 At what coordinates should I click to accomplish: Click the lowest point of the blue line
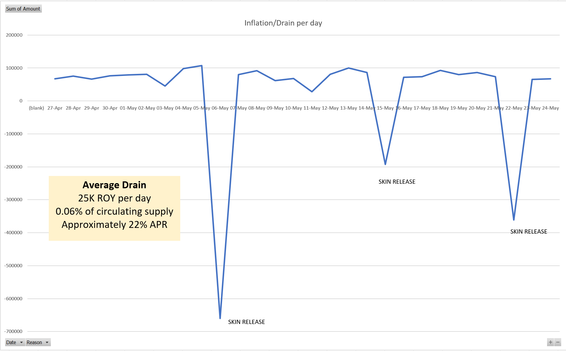pyautogui.click(x=220, y=318)
